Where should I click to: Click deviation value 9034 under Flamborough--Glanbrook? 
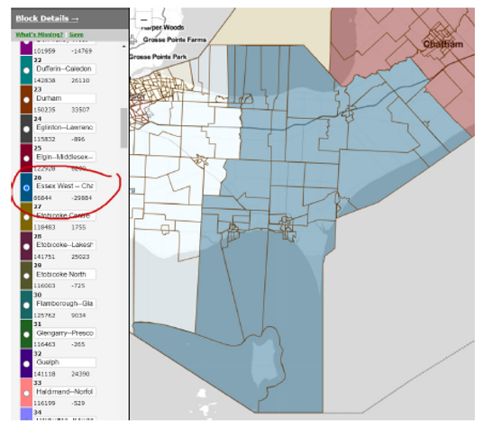pyautogui.click(x=78, y=315)
